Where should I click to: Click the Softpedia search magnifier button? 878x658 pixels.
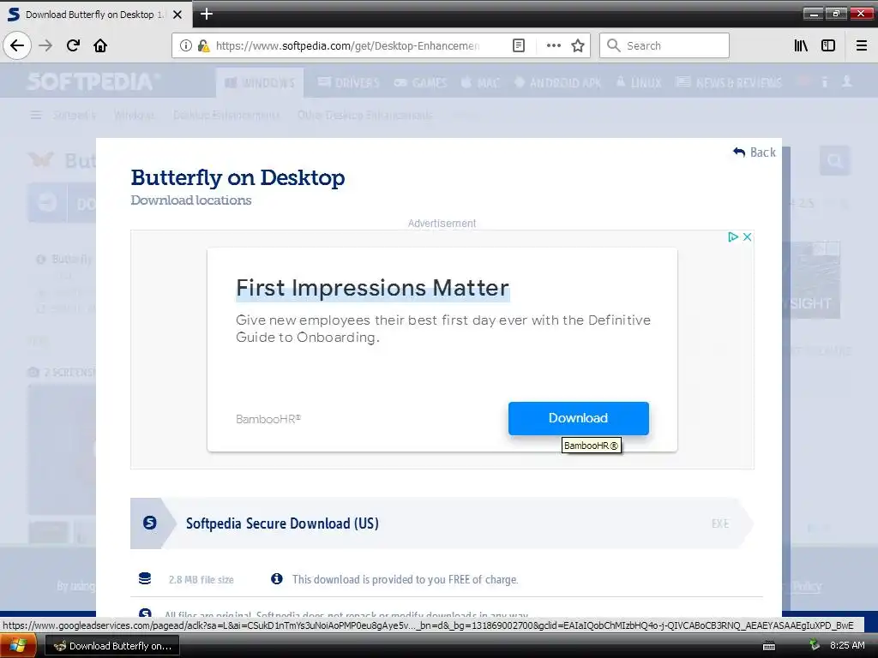[x=835, y=161]
